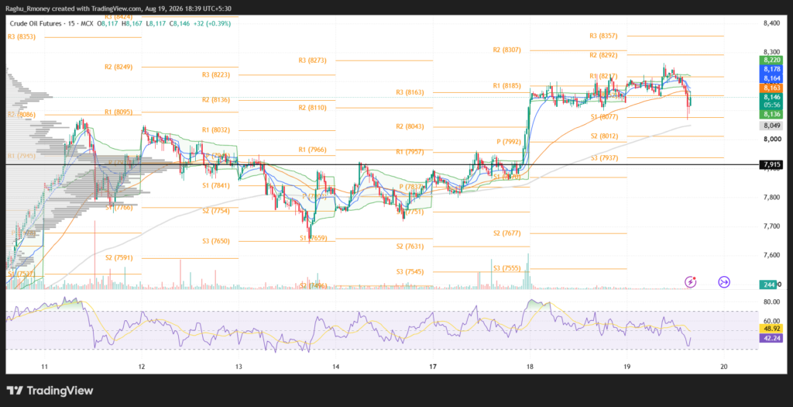
Task: Click the R2 (8292) pivot label
Action: (x=603, y=55)
